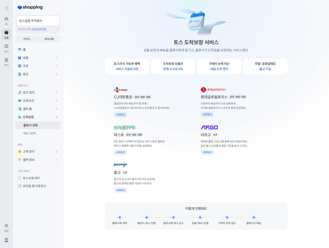Screen dimensions: 329x248
Task: Select 물류사 연동 submenu item
Action: click(38, 125)
